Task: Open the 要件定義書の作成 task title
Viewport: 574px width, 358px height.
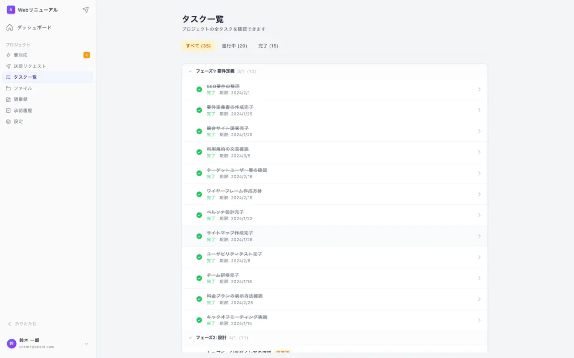Action: [230, 107]
